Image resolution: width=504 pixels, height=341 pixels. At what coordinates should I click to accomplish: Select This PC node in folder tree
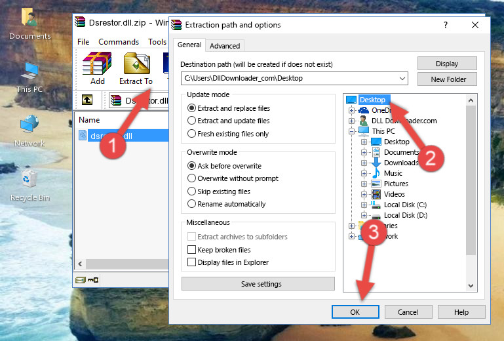point(383,131)
